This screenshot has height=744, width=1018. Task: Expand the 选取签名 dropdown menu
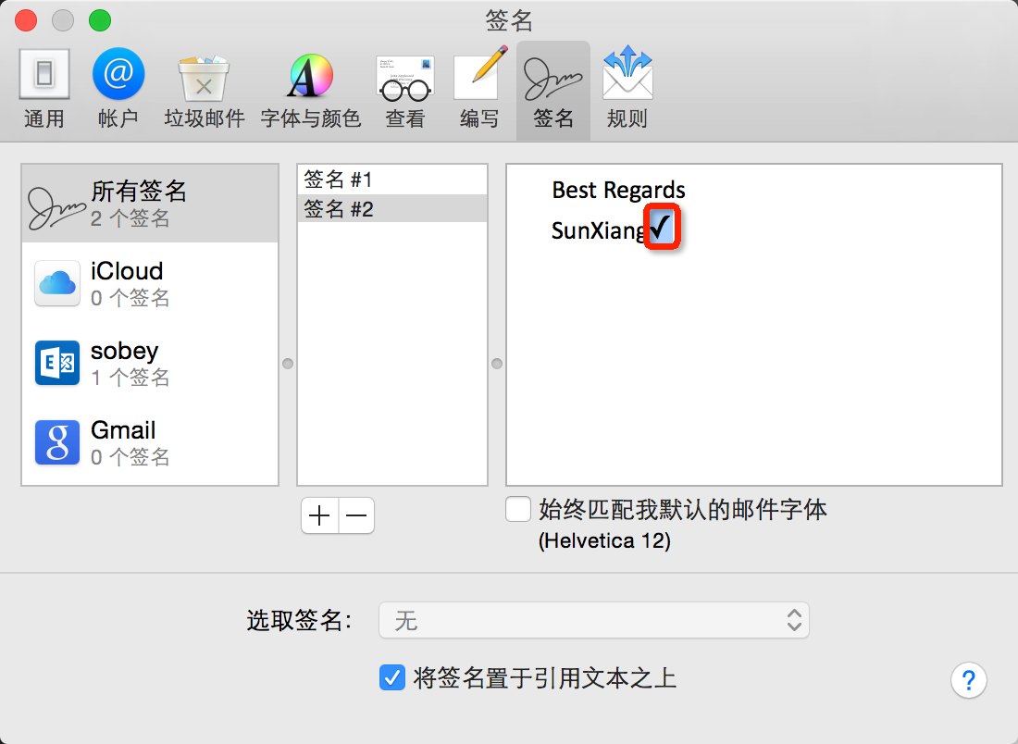click(x=593, y=620)
